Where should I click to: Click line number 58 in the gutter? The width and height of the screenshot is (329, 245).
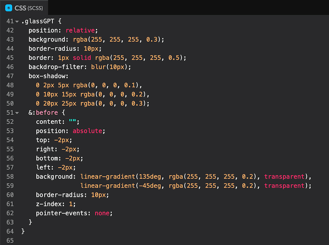click(10, 176)
